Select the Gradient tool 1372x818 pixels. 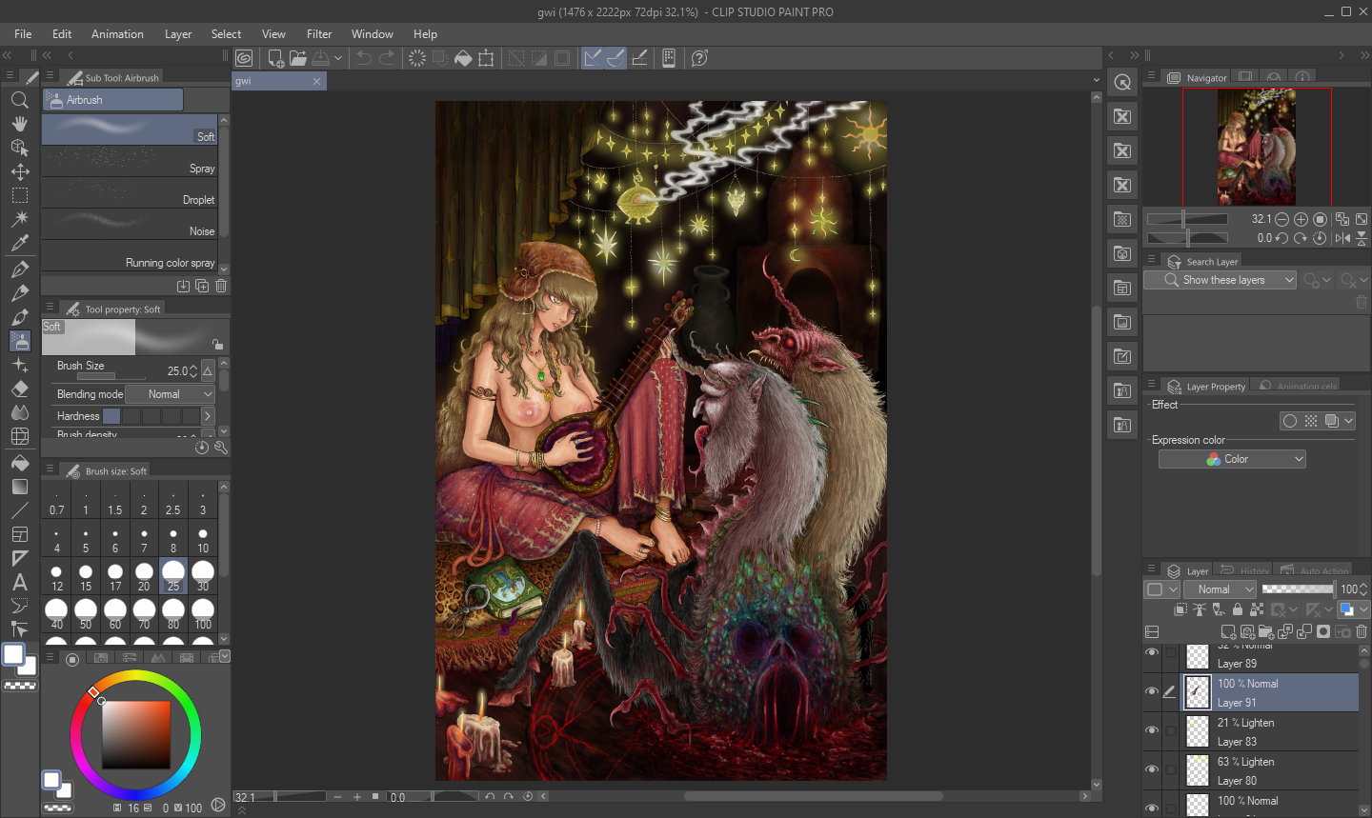[19, 487]
